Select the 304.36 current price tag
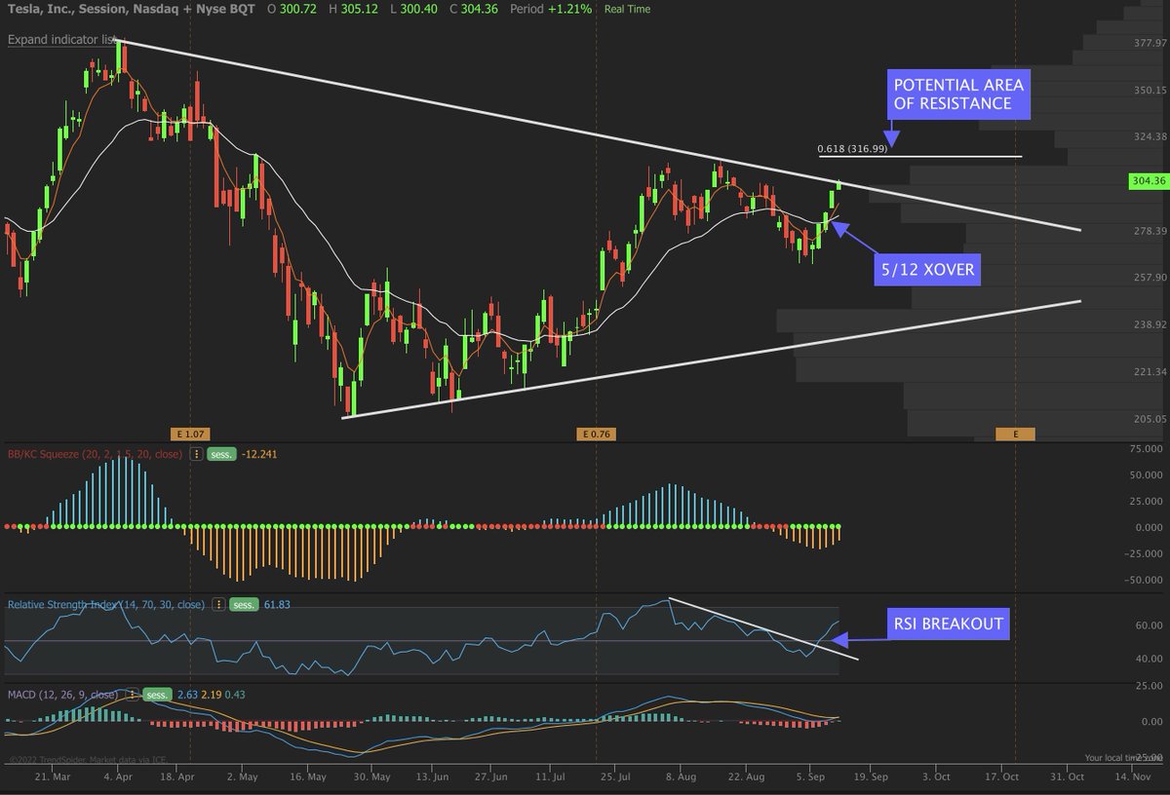The image size is (1170, 795). tap(1149, 181)
